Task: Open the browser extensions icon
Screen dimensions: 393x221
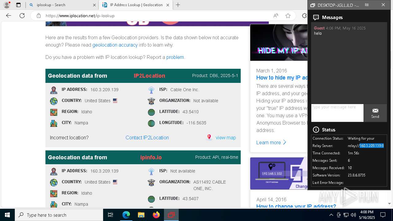Action: pos(304,16)
